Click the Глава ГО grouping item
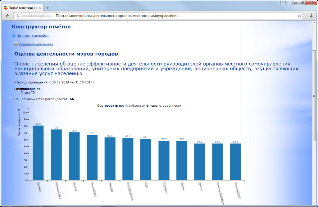The image size is (318, 207). (28, 93)
